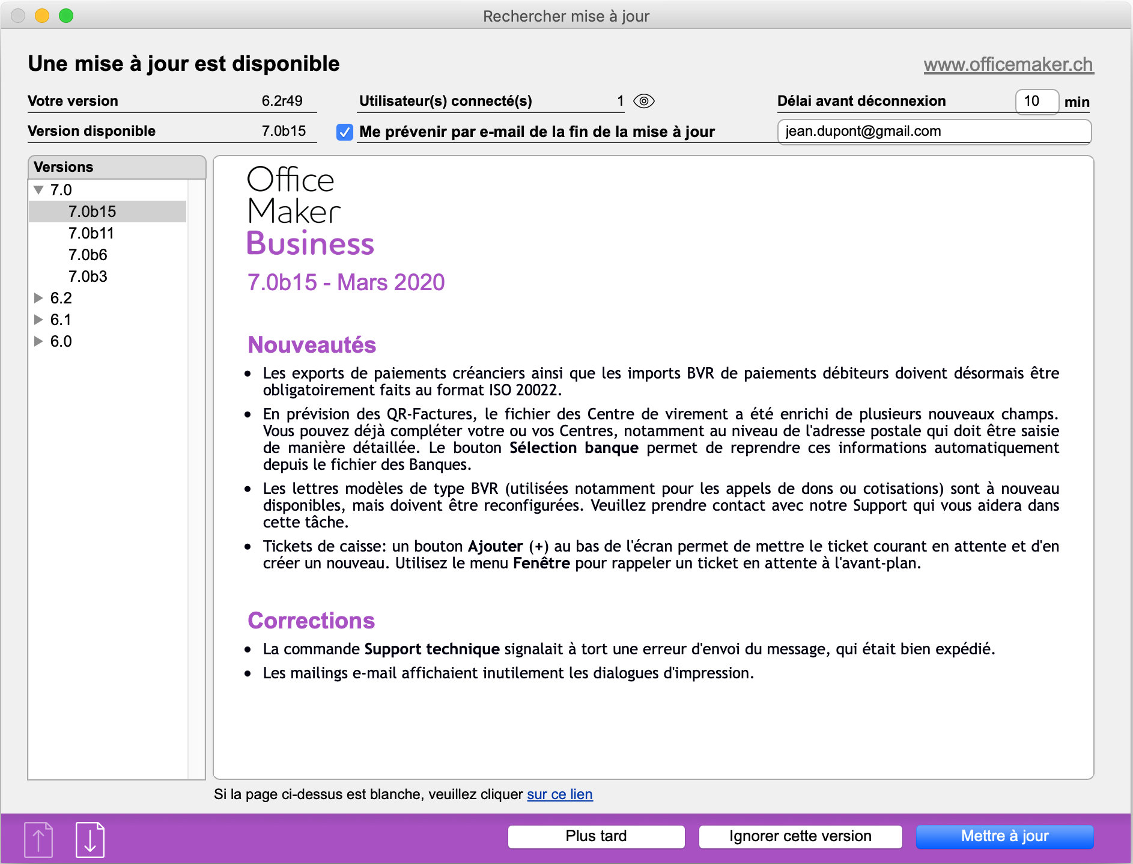The width and height of the screenshot is (1133, 864).
Task: Collapse the 7.0 version group
Action: point(39,190)
